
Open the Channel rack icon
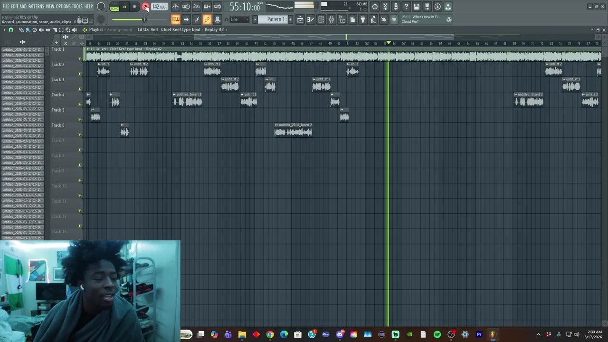[321, 19]
